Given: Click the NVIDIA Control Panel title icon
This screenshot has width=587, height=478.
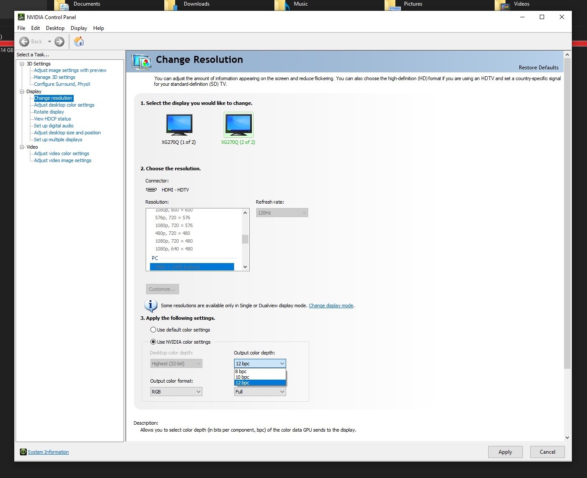Looking at the screenshot, I should click(x=21, y=17).
